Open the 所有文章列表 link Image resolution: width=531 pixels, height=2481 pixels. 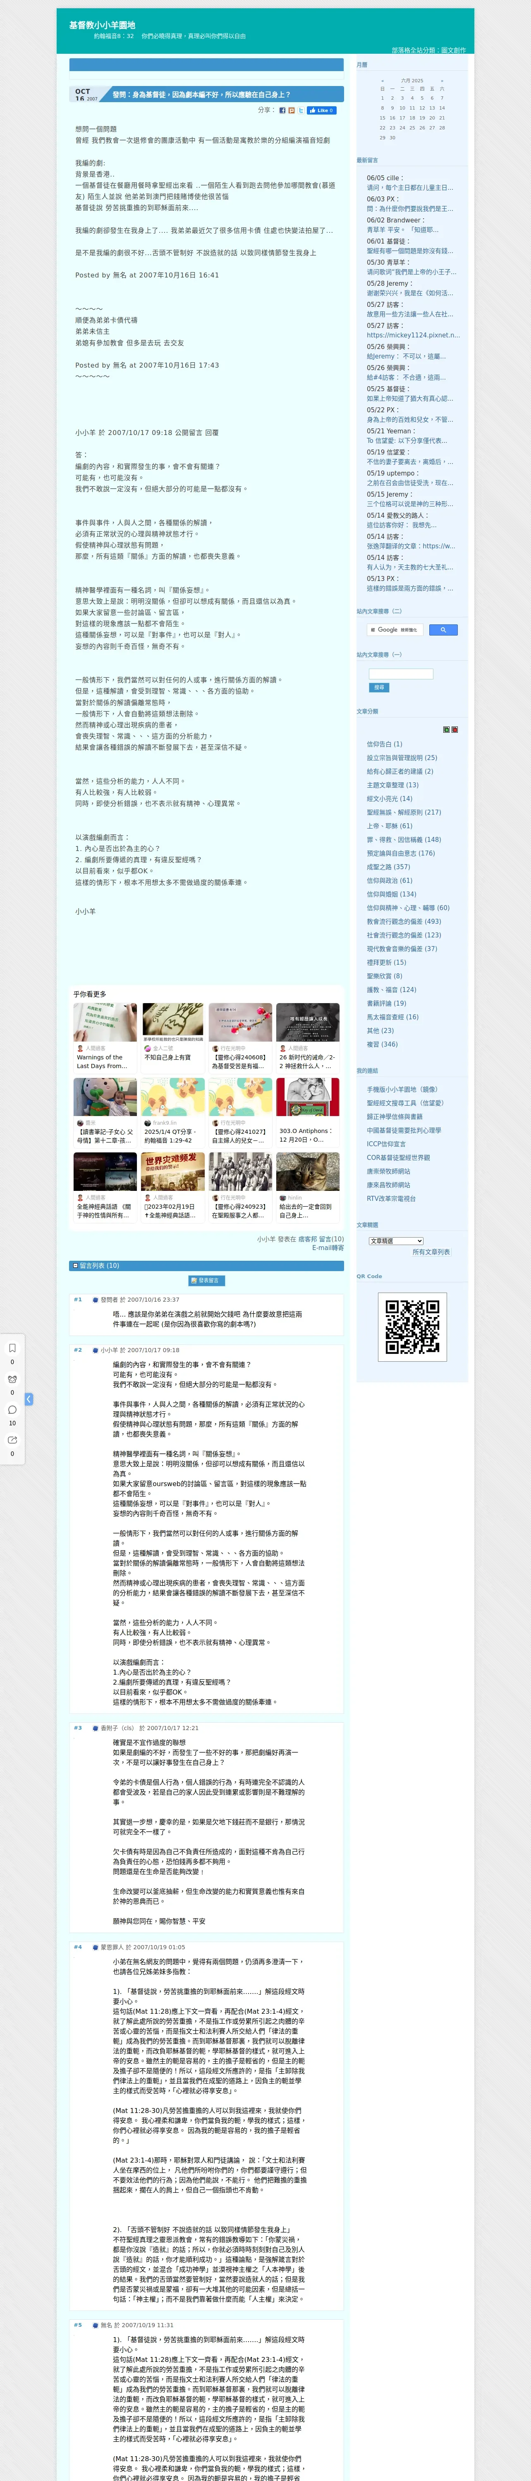click(431, 1252)
